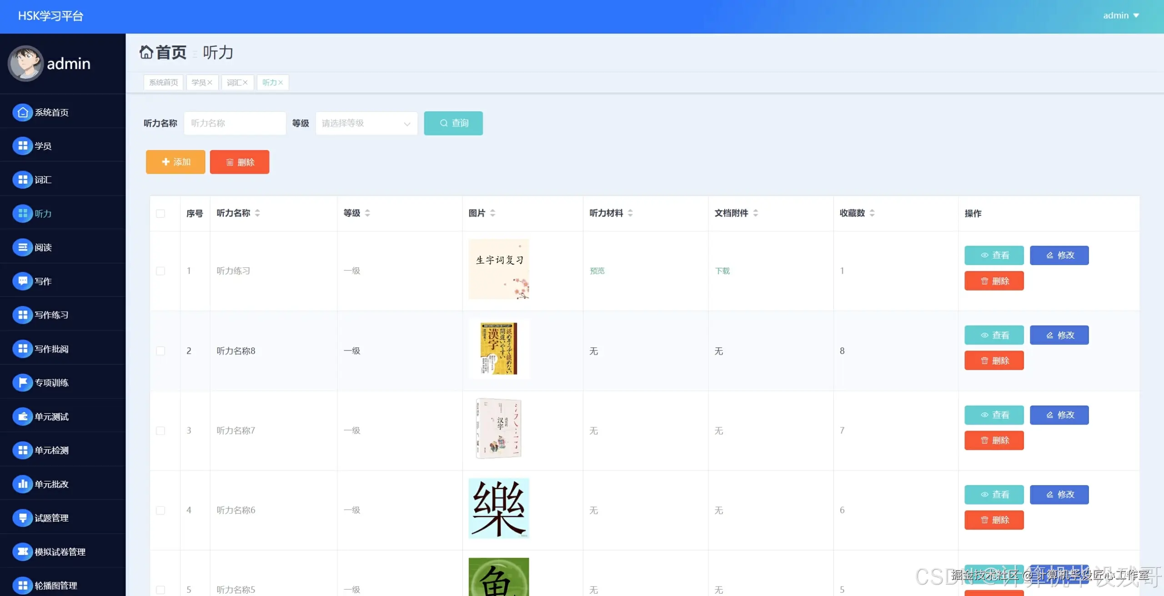
Task: Open the 预览 link for 听力练习
Action: tap(597, 270)
